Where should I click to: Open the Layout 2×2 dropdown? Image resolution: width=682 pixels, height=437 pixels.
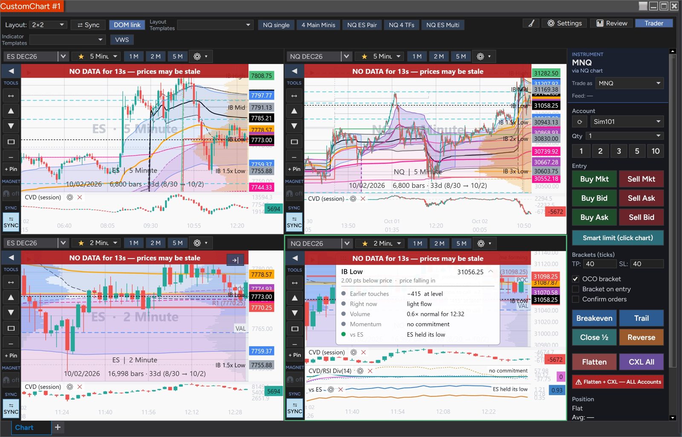[x=48, y=25]
